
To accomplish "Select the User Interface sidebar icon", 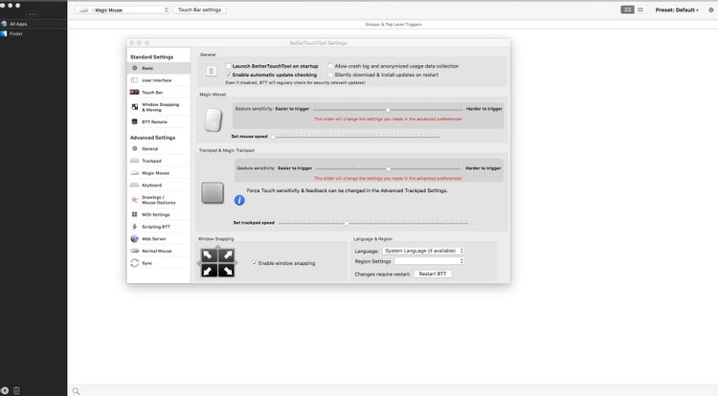I will tap(135, 80).
